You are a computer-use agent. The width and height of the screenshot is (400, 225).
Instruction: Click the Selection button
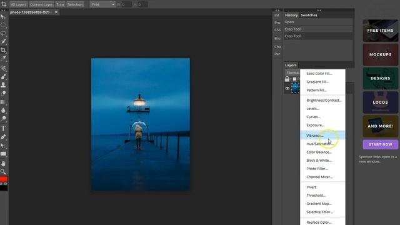coord(75,4)
